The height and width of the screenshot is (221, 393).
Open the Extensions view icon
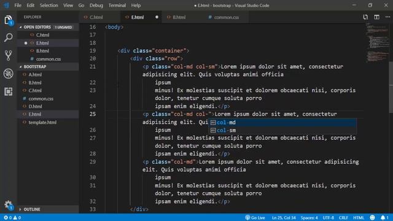[8, 91]
